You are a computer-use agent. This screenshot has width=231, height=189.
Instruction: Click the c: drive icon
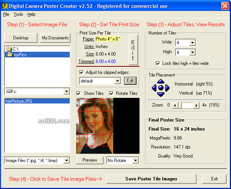click(x=9, y=91)
